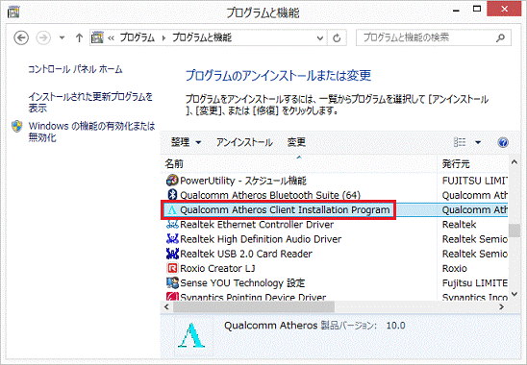
Task: Minimize the プログラムと機能 window
Action: [456, 10]
